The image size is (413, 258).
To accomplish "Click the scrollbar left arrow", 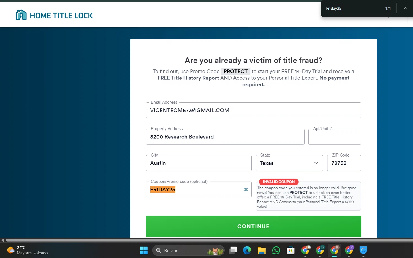I will (x=2, y=240).
